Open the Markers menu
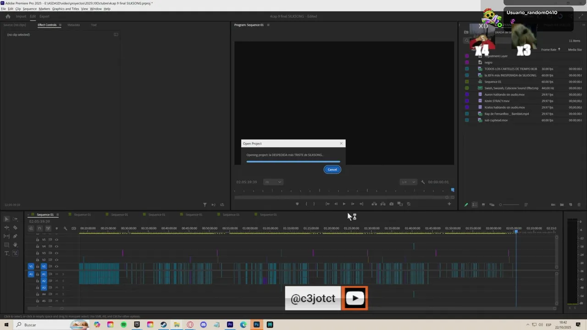 coord(44,9)
